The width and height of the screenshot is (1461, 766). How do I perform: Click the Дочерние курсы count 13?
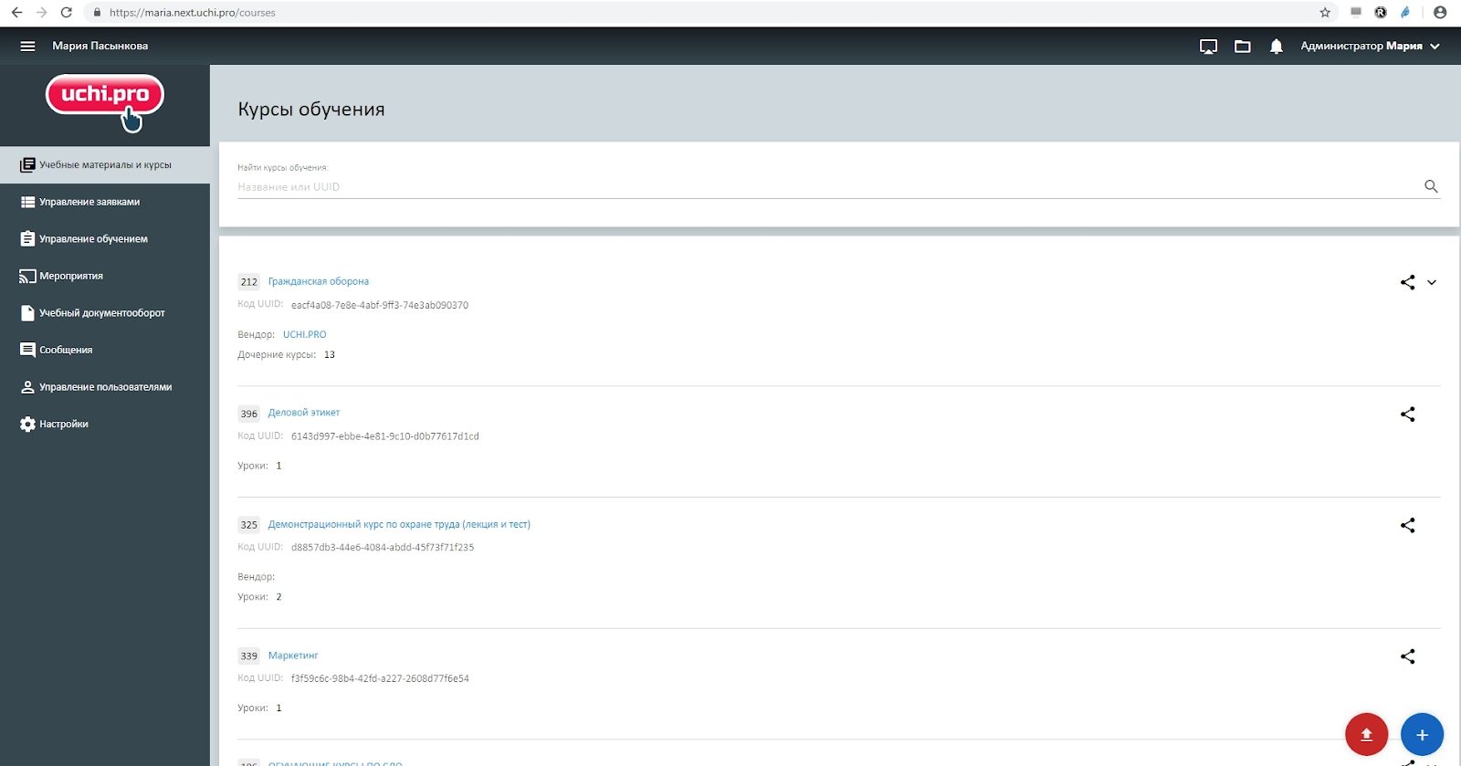pos(330,355)
